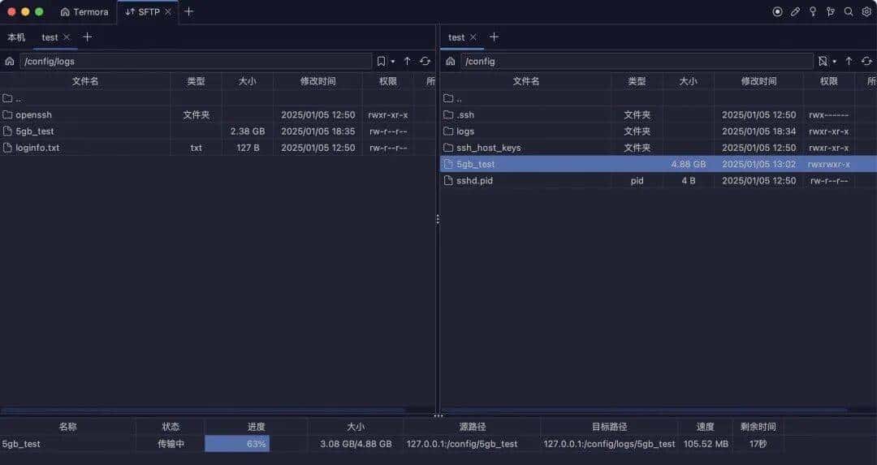Sort right pane by 权限 column
The height and width of the screenshot is (465, 877).
tap(829, 82)
